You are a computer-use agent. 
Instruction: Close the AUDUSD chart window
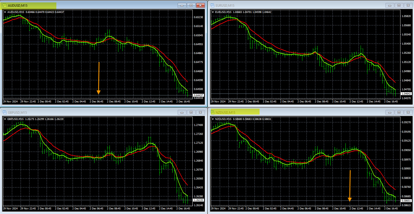point(200,5)
